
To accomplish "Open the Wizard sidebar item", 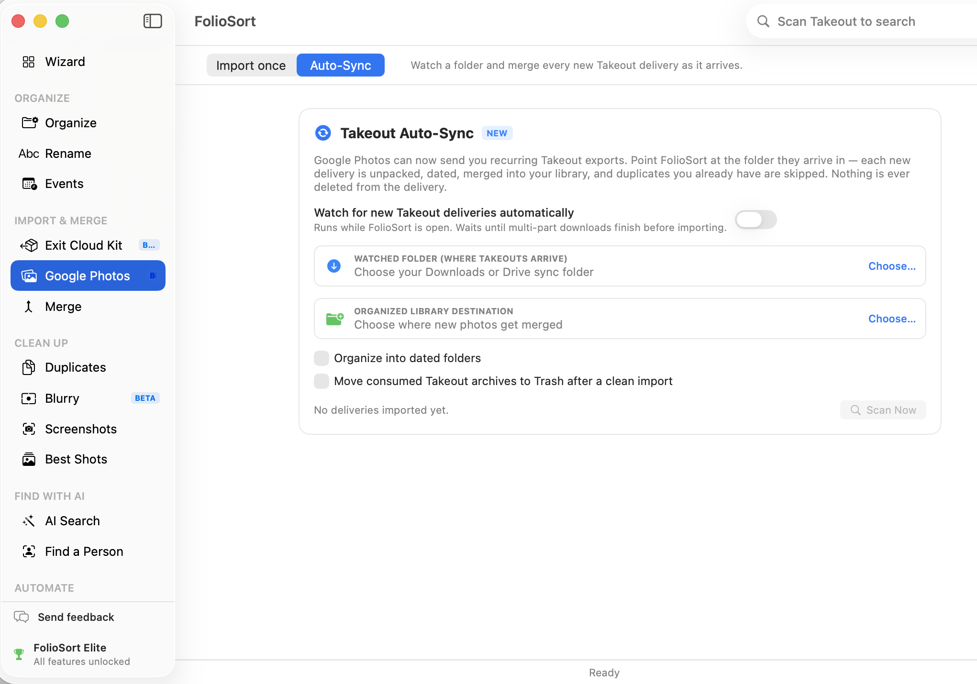I will click(x=88, y=62).
